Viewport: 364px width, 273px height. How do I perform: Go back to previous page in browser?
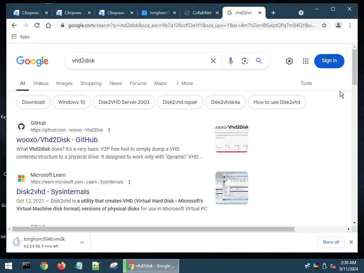tap(14, 25)
